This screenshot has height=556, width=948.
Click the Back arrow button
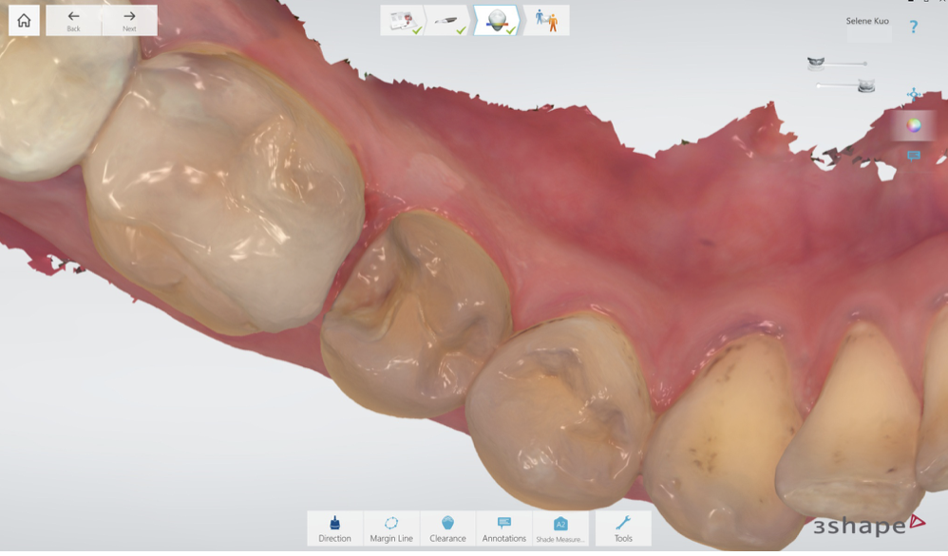(x=73, y=20)
